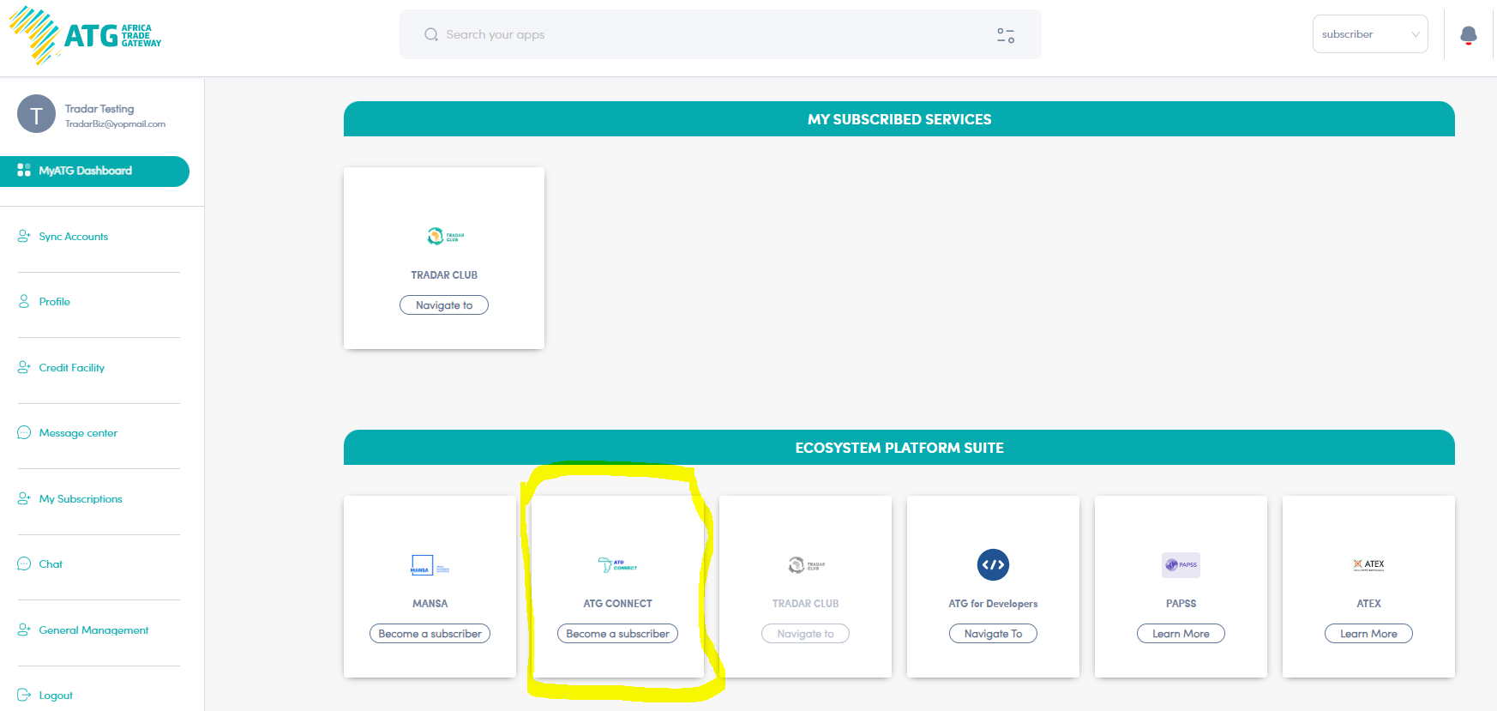This screenshot has height=711, width=1497.
Task: Open the Profile page
Action: point(54,302)
